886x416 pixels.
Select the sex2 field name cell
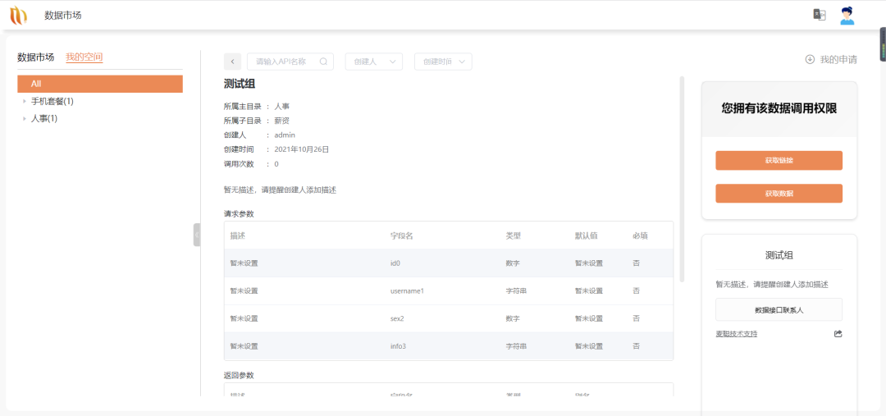pos(398,318)
